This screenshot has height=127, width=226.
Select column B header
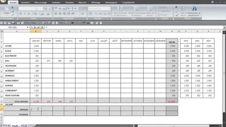pyautogui.click(x=36, y=31)
